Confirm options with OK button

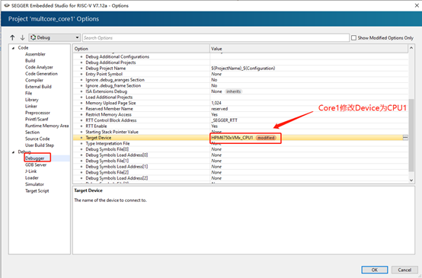point(374,270)
